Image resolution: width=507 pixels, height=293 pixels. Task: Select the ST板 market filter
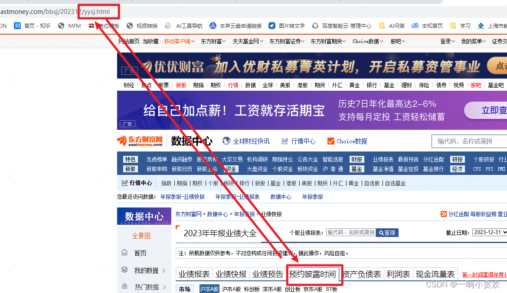(x=331, y=289)
